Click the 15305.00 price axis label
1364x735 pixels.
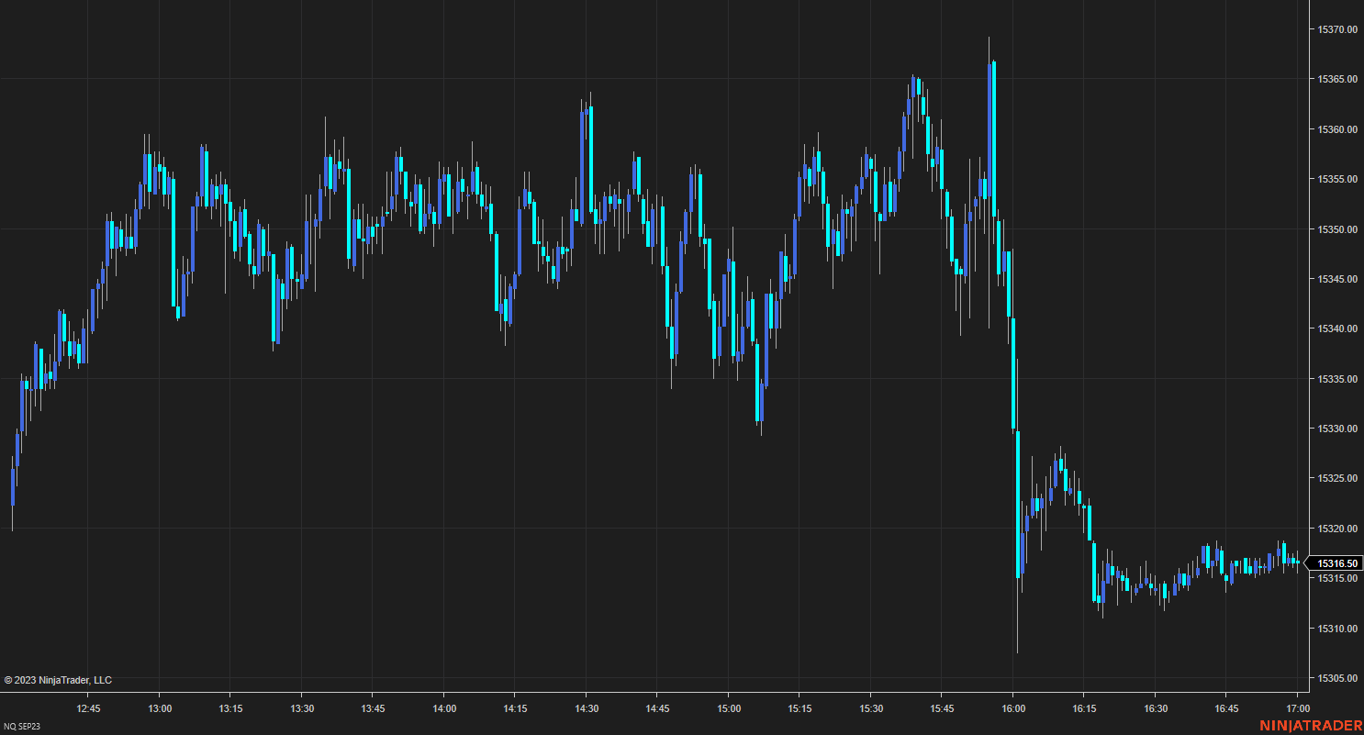click(x=1336, y=679)
